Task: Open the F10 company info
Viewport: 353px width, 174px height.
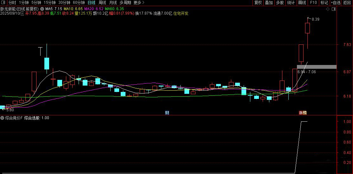Action: [x=313, y=3]
